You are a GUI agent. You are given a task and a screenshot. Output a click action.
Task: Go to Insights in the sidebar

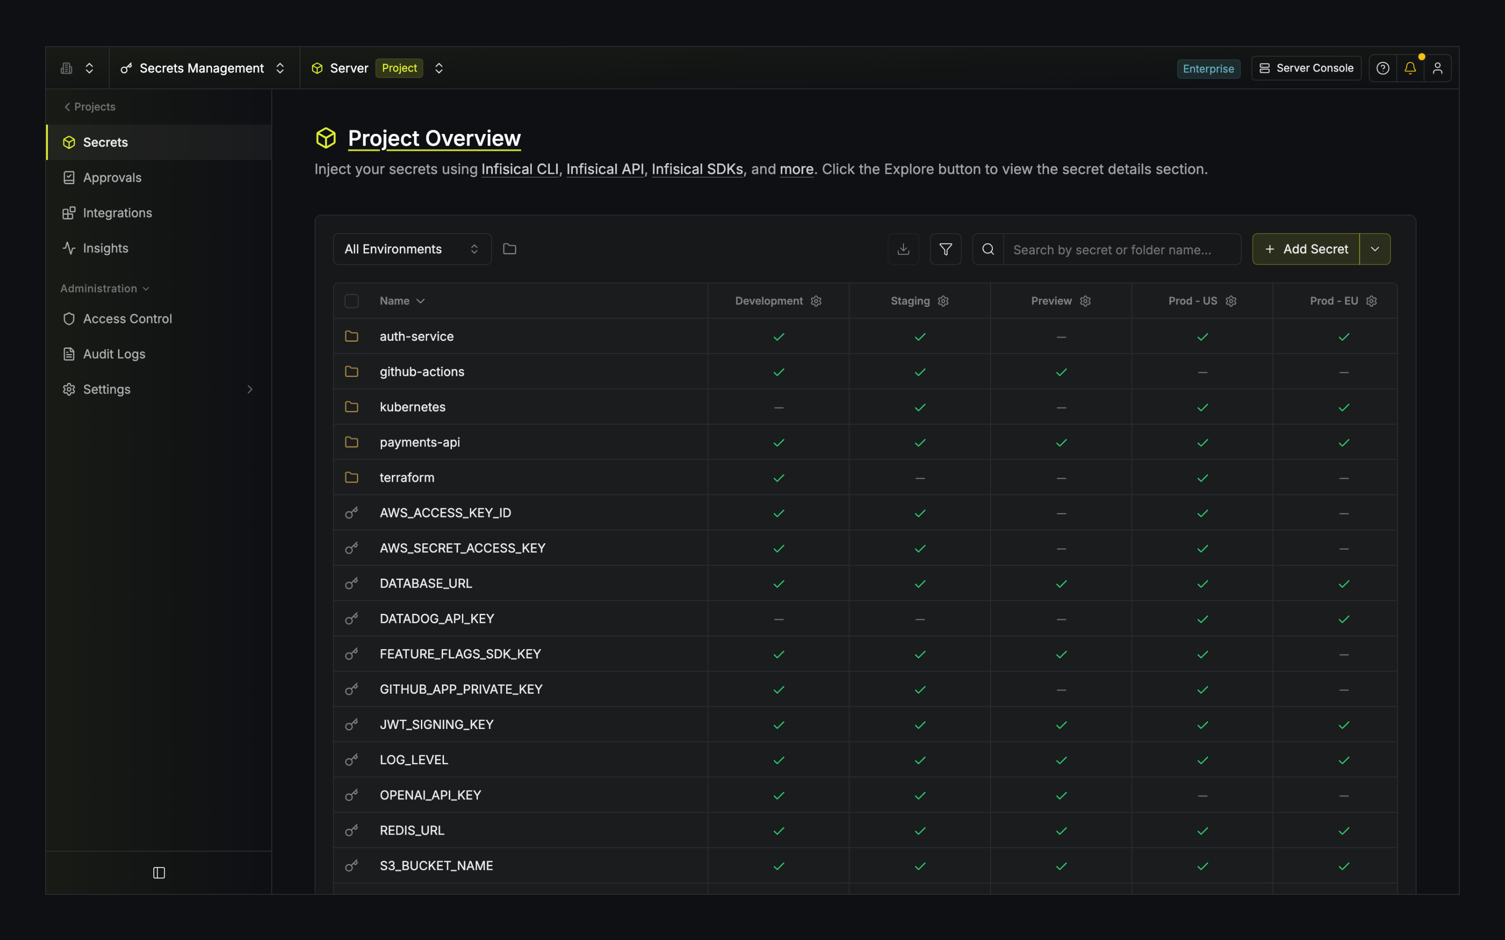[x=159, y=248]
